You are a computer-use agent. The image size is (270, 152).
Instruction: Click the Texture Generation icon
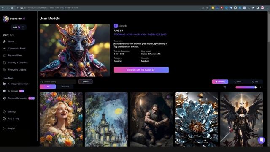tap(4, 98)
